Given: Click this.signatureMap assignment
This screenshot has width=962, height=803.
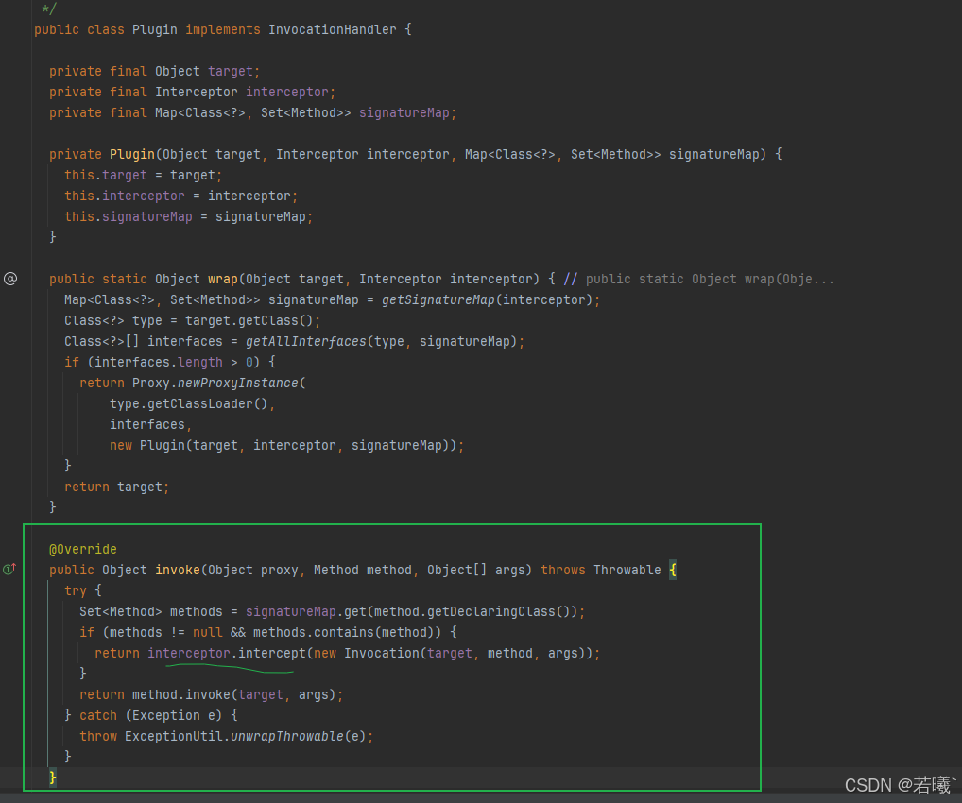Looking at the screenshot, I should click(188, 217).
